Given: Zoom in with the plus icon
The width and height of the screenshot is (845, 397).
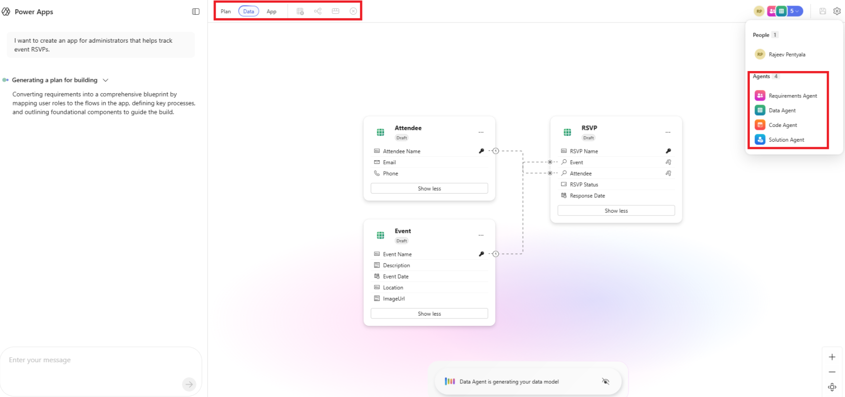Looking at the screenshot, I should [x=832, y=357].
